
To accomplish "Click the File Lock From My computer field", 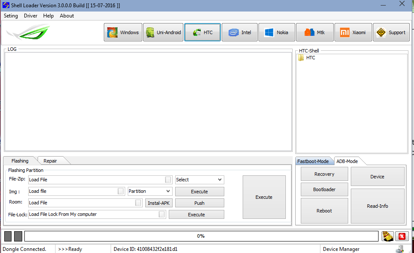I will (x=97, y=214).
